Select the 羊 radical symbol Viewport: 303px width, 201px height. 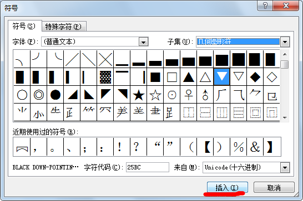tap(122, 112)
